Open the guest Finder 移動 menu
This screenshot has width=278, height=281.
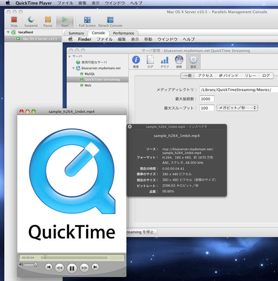[x=148, y=39]
